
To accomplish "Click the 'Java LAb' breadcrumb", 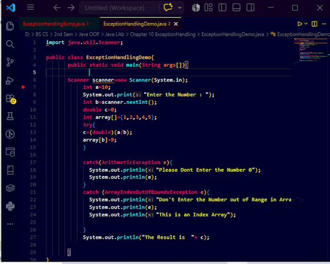I will (x=115, y=34).
